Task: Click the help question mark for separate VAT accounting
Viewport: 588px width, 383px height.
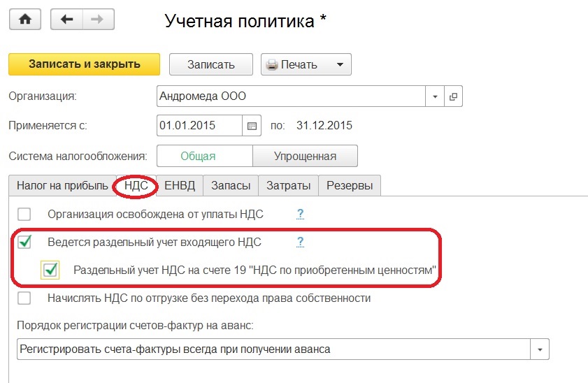Action: [300, 242]
